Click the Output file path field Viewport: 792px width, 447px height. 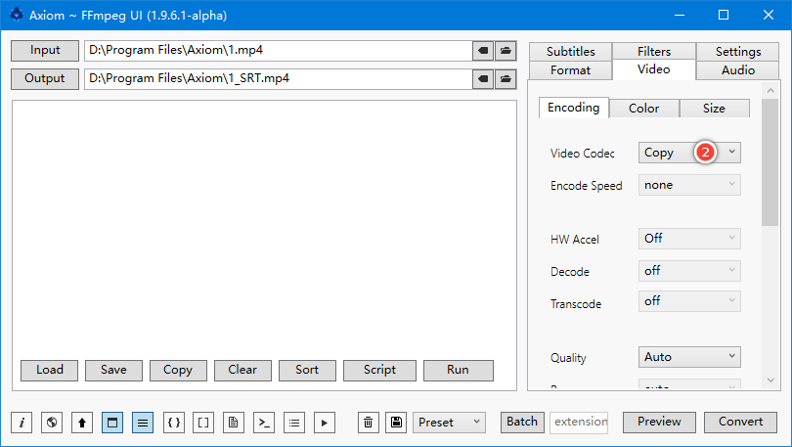coord(276,78)
